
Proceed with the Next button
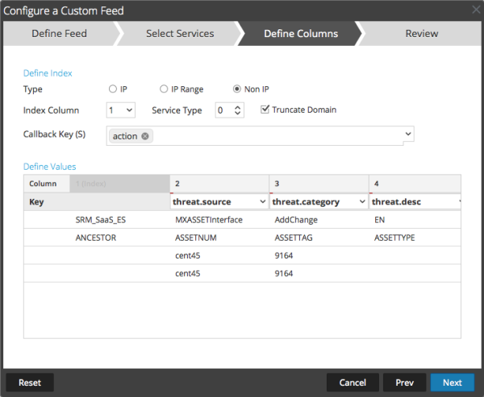(452, 383)
